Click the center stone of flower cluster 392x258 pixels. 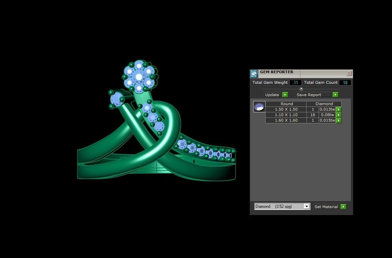pos(139,77)
